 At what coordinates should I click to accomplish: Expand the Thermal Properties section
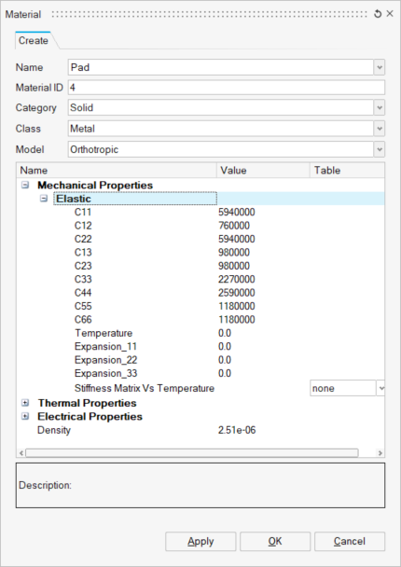pyautogui.click(x=25, y=403)
